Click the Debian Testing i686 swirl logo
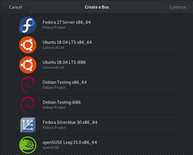The height and width of the screenshot is (155, 193). point(28,105)
